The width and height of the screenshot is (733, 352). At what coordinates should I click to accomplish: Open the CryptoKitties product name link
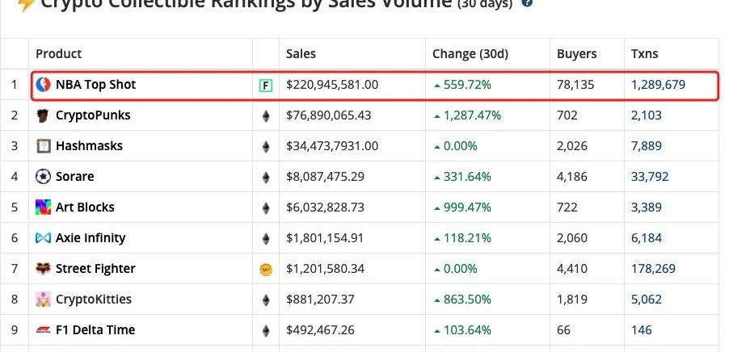tap(94, 300)
